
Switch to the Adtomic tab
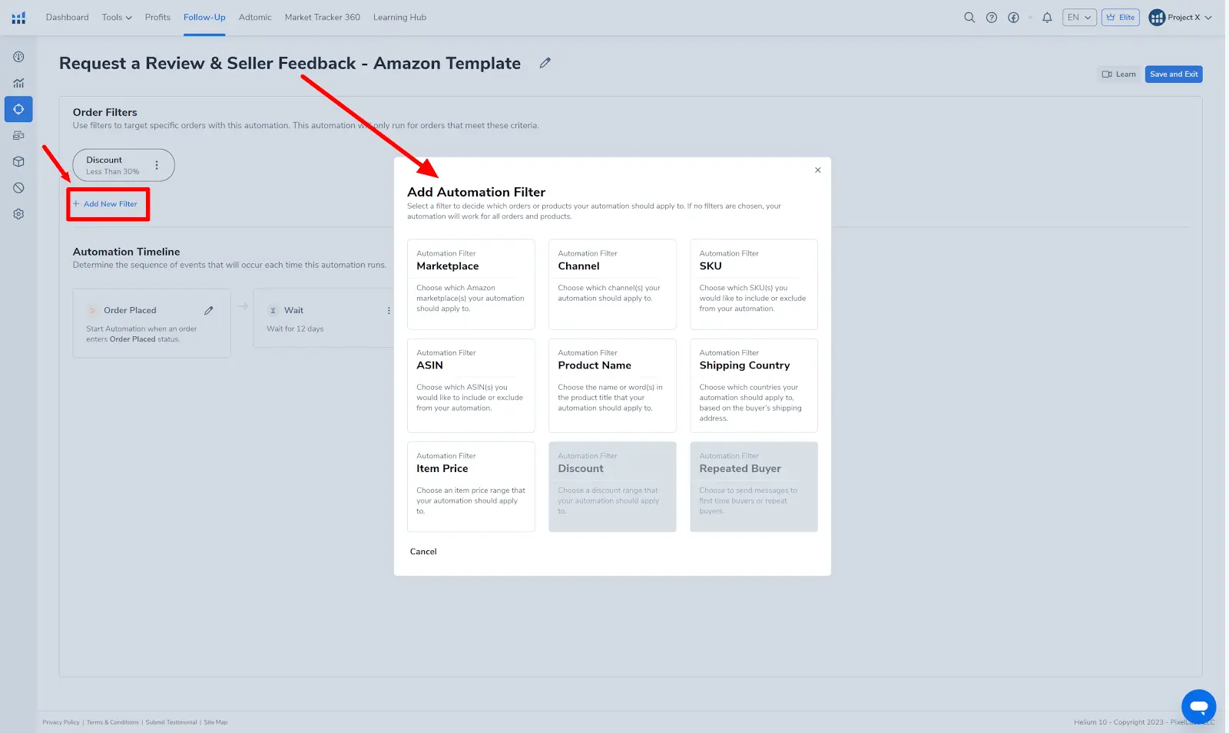point(255,17)
